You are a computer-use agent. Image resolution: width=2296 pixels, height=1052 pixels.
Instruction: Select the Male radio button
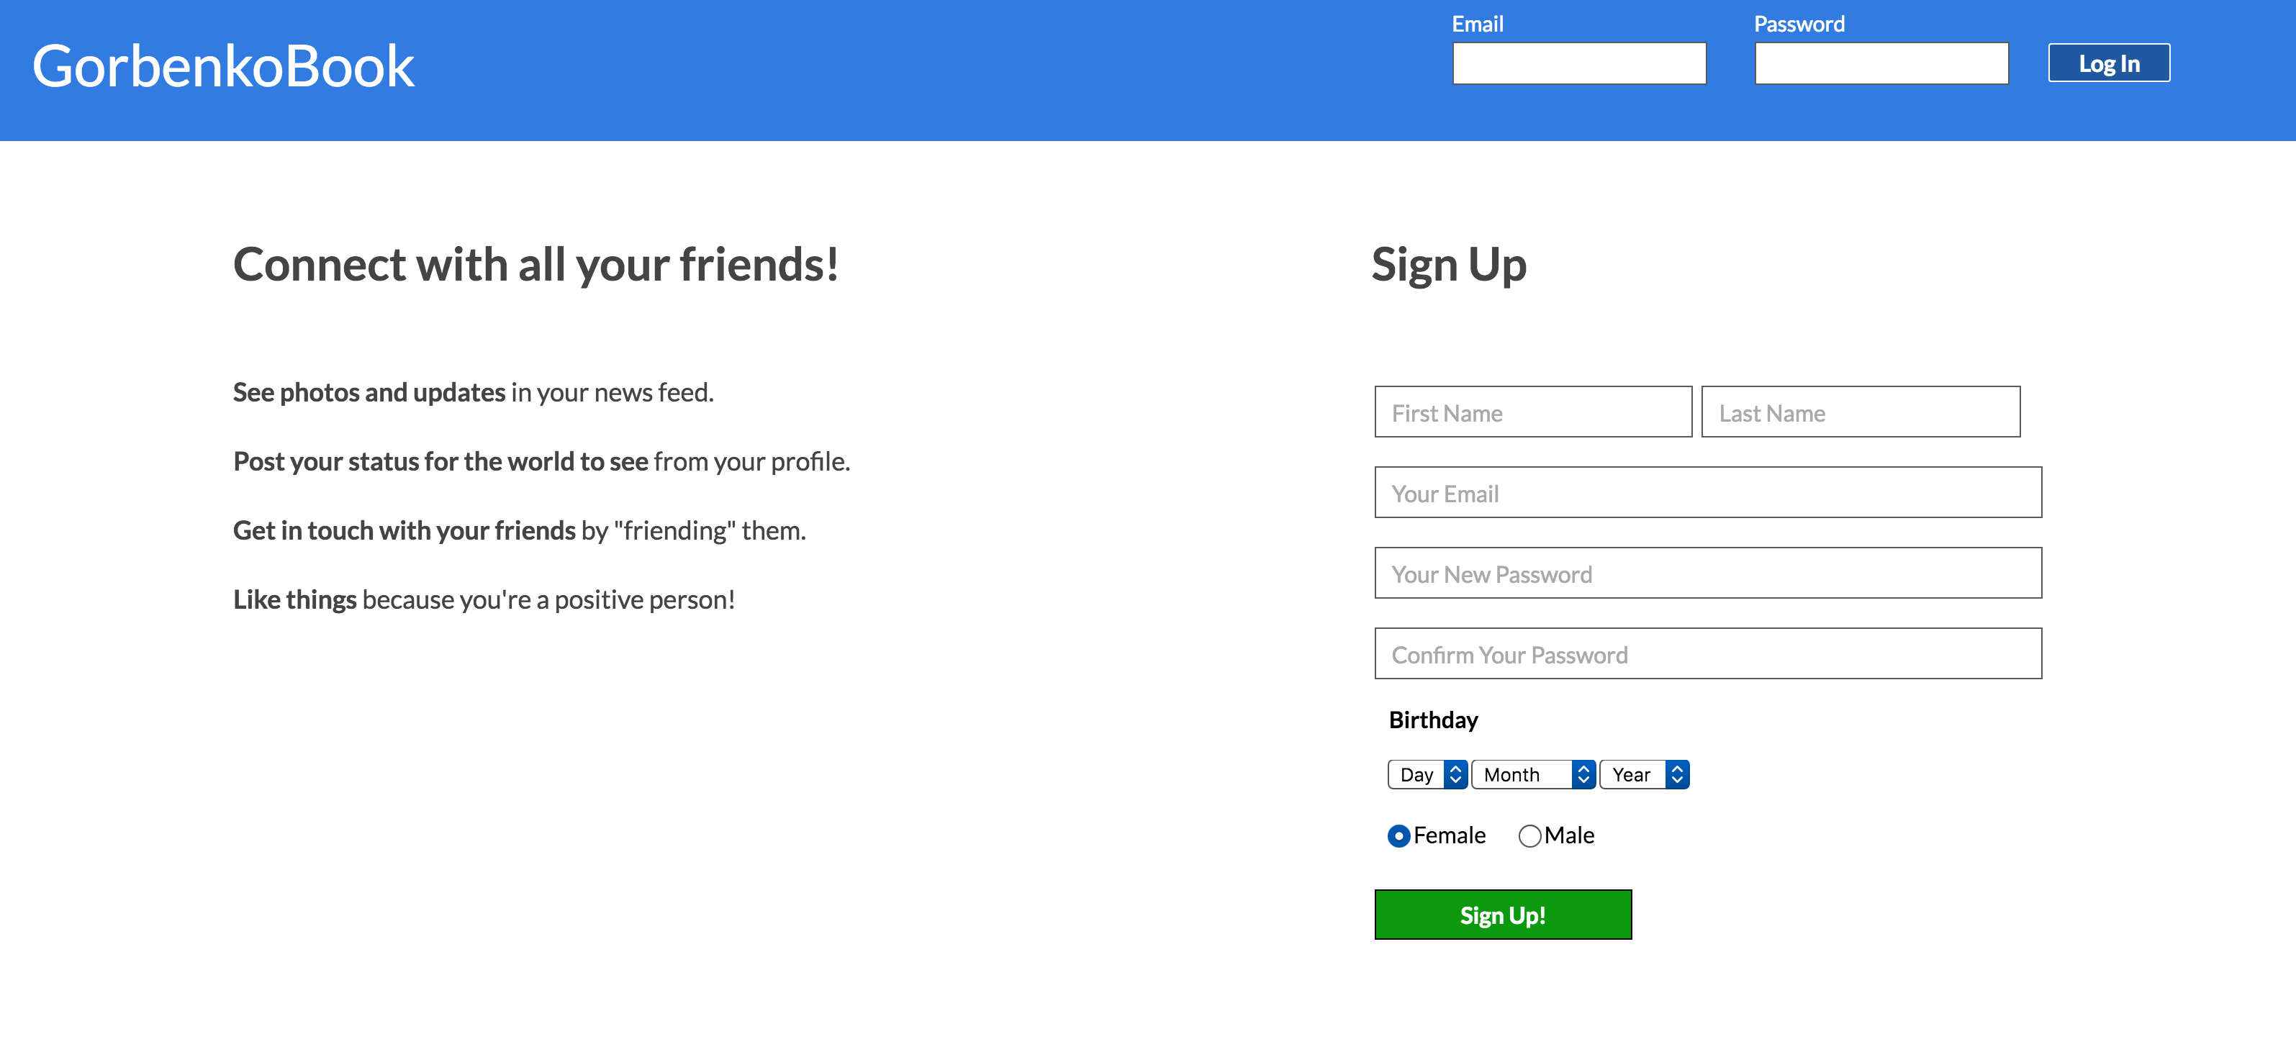(1529, 834)
